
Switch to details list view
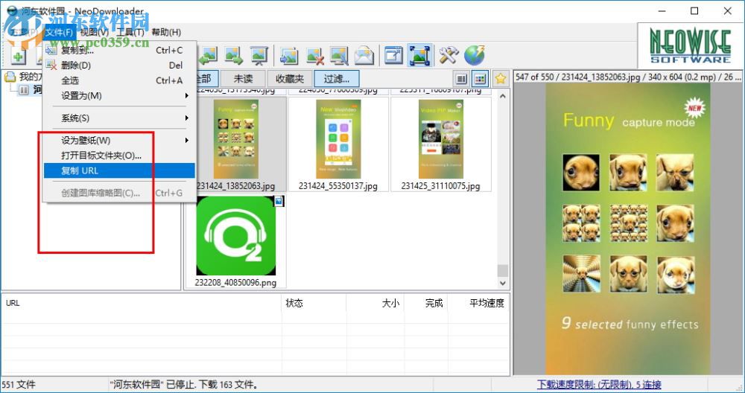(461, 79)
